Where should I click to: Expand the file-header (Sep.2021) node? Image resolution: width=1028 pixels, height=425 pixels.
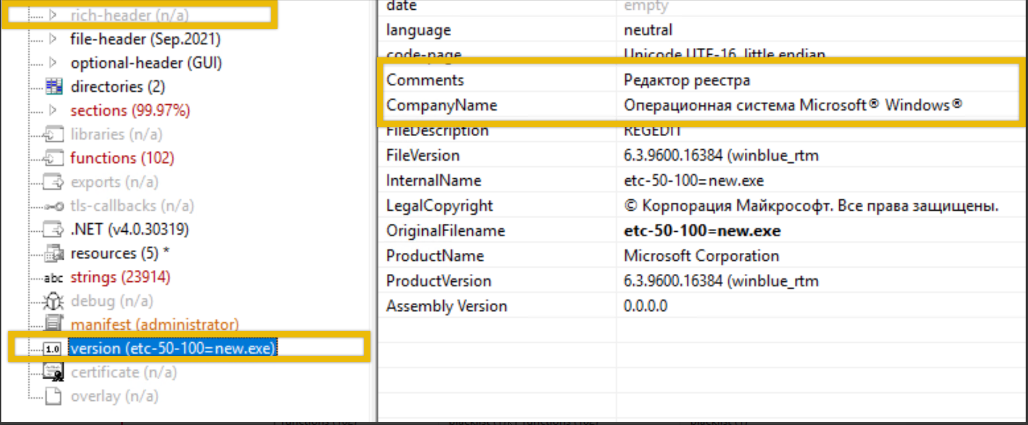[x=53, y=39]
